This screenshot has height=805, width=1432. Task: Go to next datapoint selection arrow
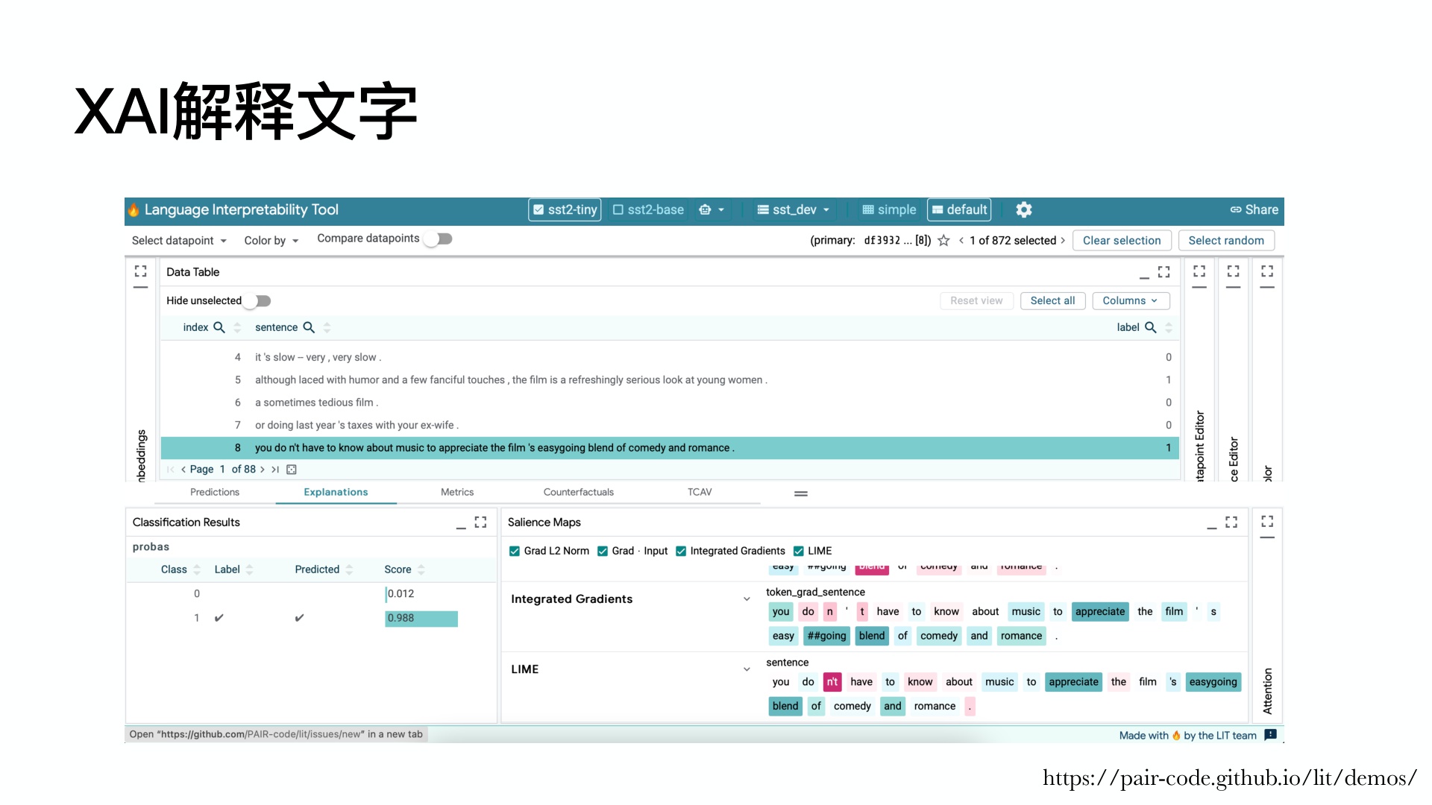coord(1063,241)
